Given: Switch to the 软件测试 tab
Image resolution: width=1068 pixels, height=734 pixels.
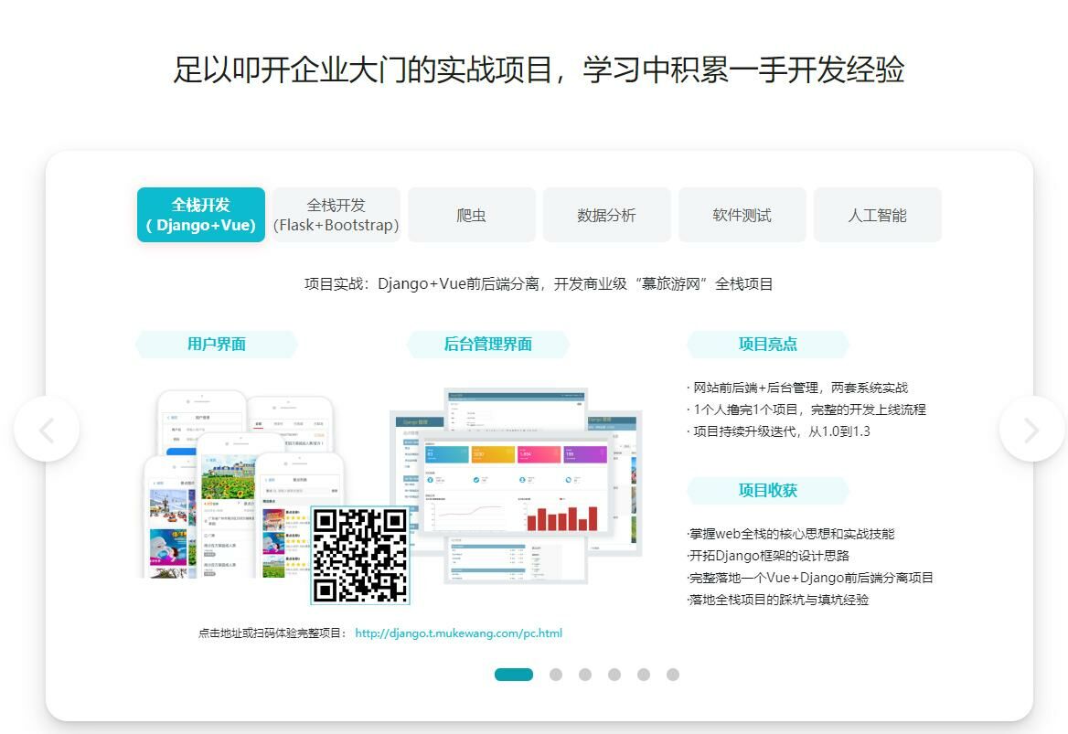Looking at the screenshot, I should [742, 215].
